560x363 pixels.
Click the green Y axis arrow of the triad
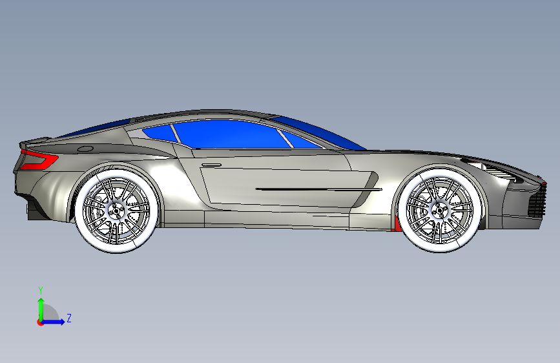tap(41, 308)
